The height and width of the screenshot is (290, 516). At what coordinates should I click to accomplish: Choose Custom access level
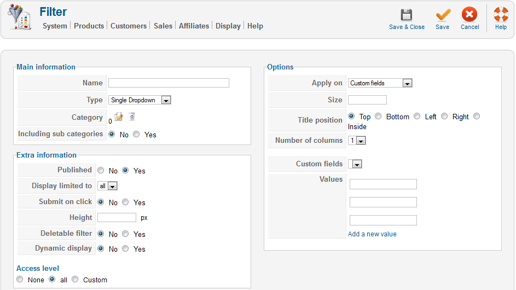coord(75,279)
